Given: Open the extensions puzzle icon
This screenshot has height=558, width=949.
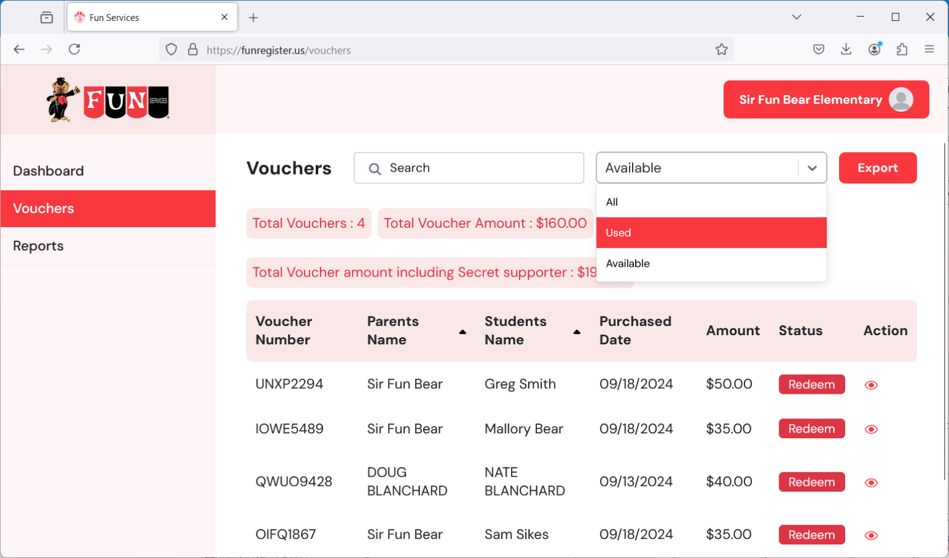Looking at the screenshot, I should (x=902, y=49).
